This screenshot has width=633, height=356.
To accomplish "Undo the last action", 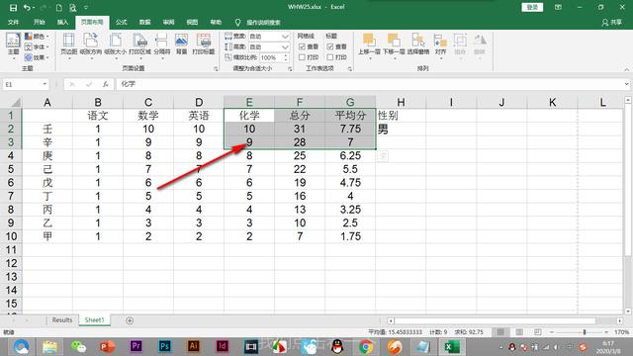I will [27, 7].
